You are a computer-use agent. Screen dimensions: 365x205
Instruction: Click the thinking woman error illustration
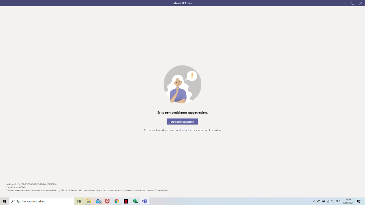(182, 84)
